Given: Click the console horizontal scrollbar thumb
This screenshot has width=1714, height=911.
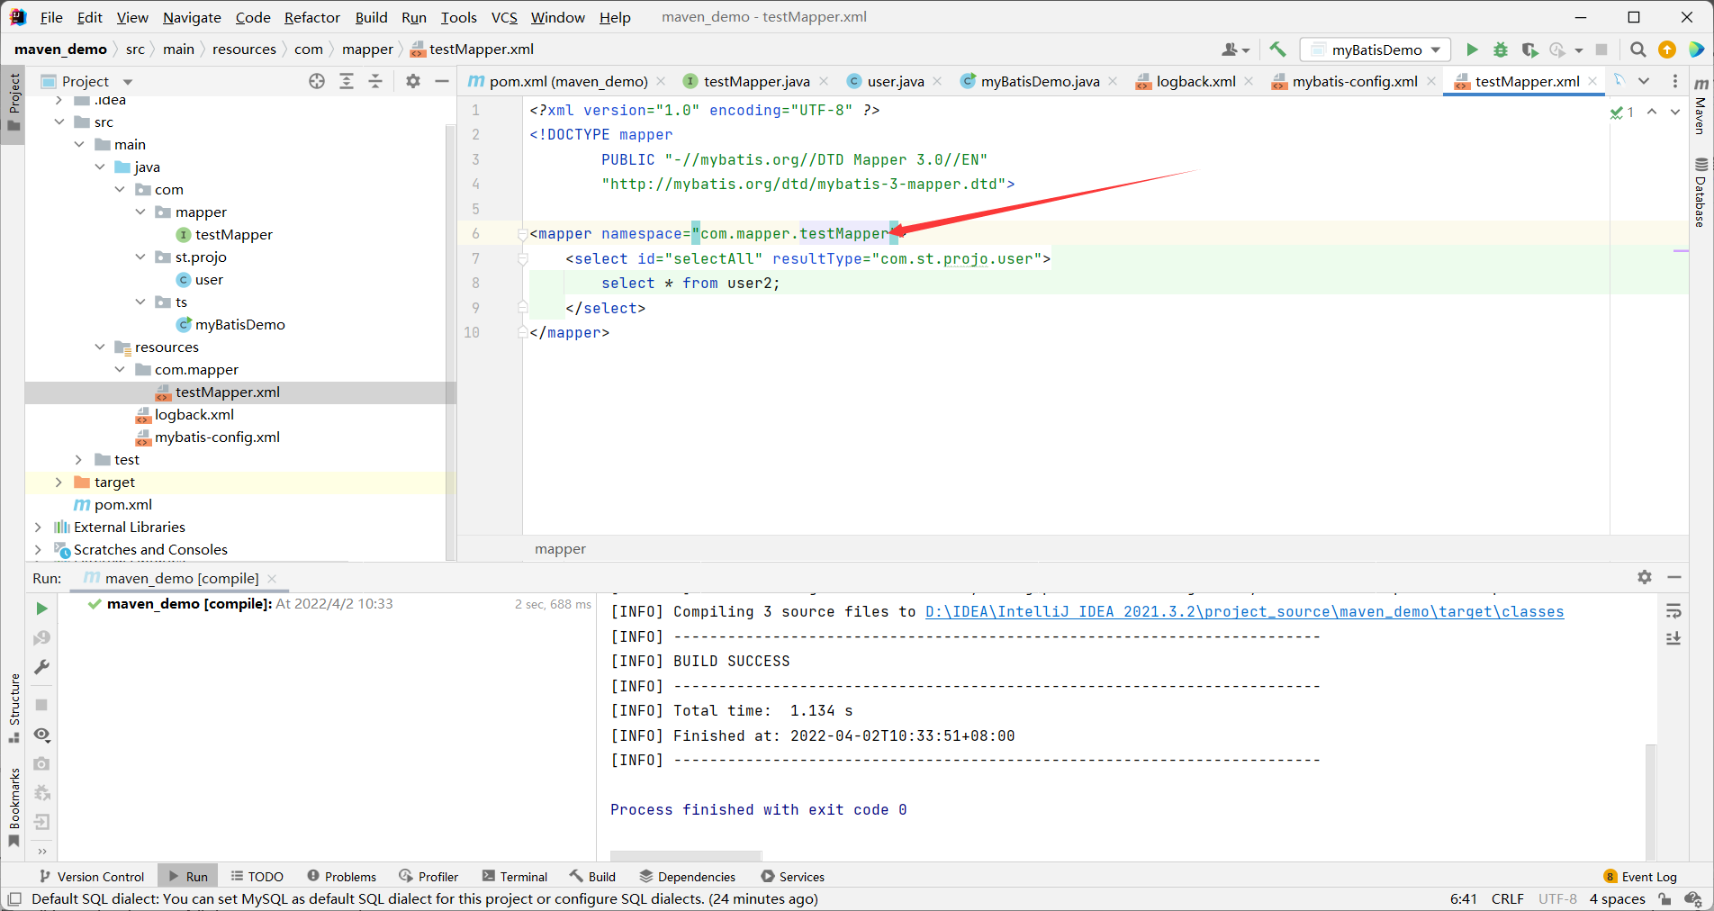Looking at the screenshot, I should [686, 854].
